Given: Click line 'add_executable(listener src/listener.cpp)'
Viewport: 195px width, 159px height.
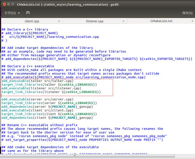Looking at the screenshot, I should pos(41,88).
